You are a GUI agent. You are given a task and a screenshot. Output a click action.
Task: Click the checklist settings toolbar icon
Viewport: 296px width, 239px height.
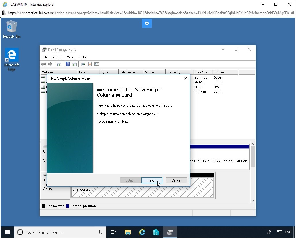tap(97, 64)
